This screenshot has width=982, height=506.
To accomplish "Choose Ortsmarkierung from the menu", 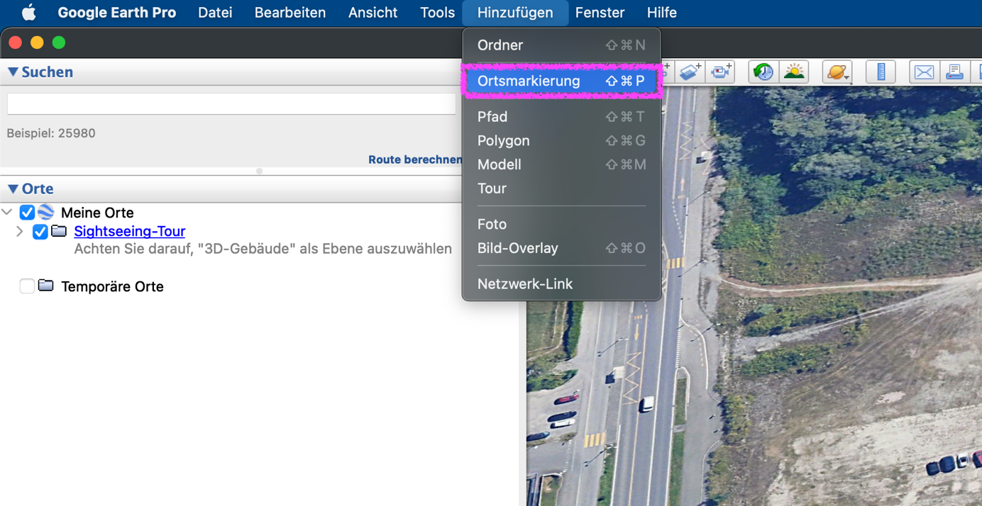I will click(561, 81).
